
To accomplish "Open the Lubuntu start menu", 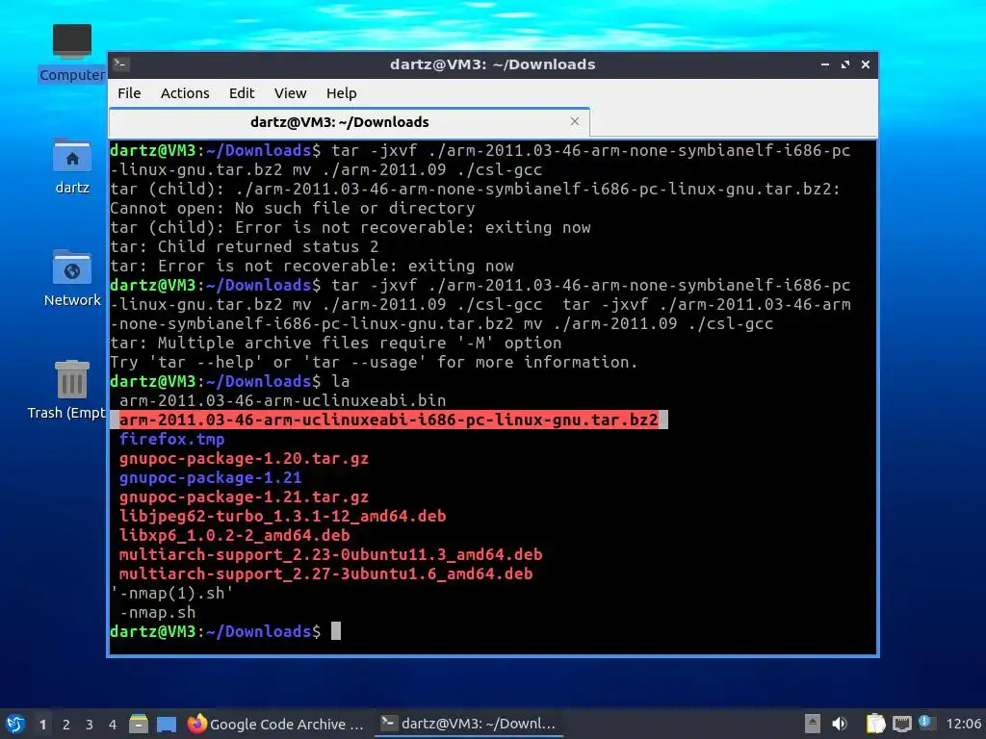I will point(15,724).
